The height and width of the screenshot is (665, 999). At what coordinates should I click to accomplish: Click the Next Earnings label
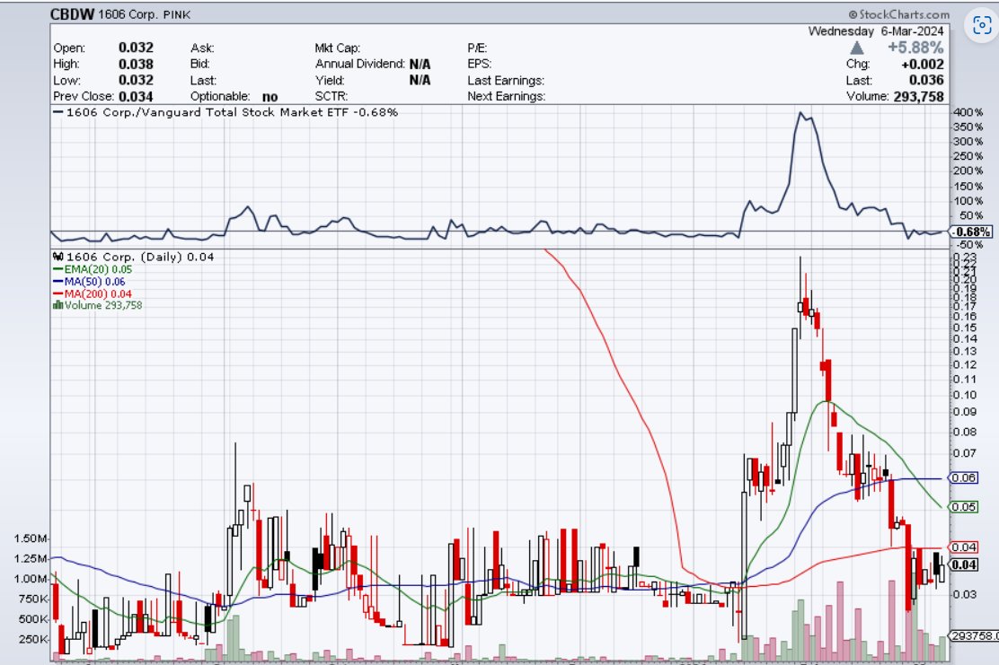click(x=507, y=97)
